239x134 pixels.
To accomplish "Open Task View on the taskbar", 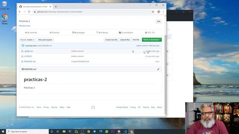I will [58, 131].
